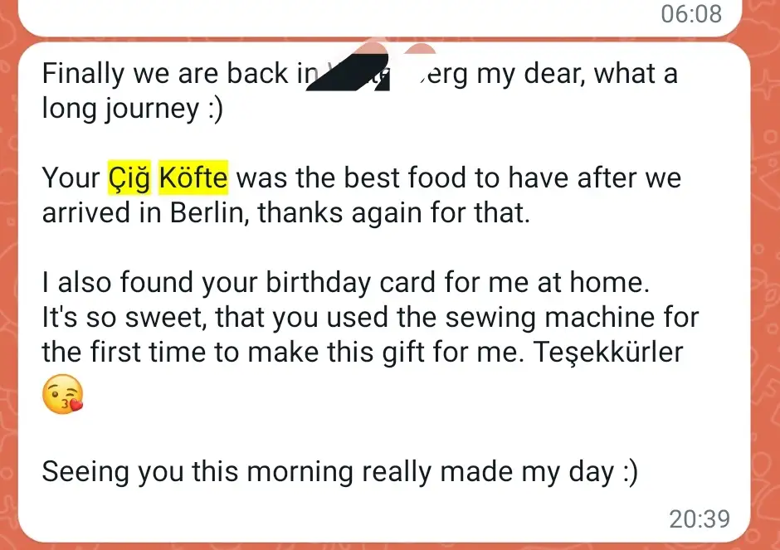
Task: Click the 20:39 message timestamp
Action: click(700, 519)
